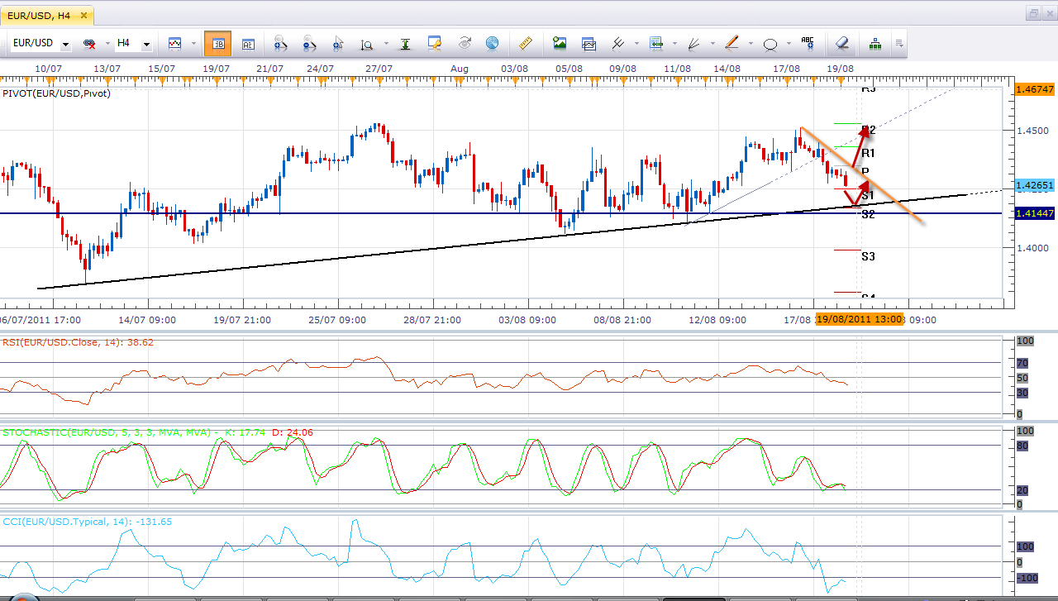
Task: Click the chart template window icon
Action: pos(589,43)
